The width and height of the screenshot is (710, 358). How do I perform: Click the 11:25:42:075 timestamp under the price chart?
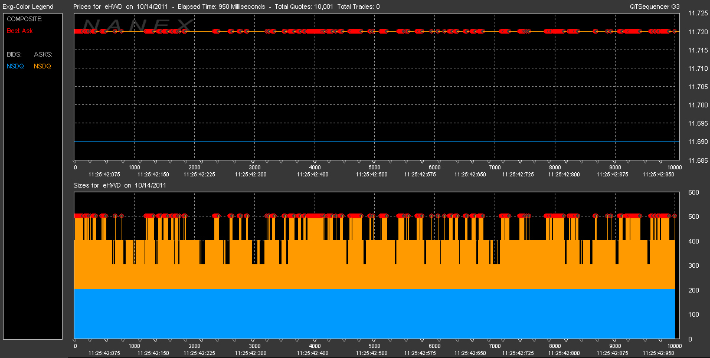click(x=104, y=174)
